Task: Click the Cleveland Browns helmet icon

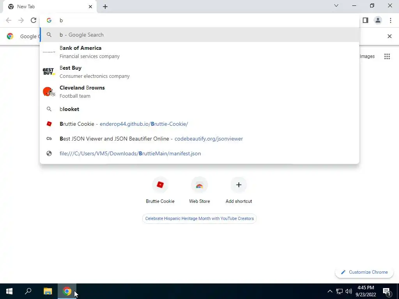Action: point(49,91)
